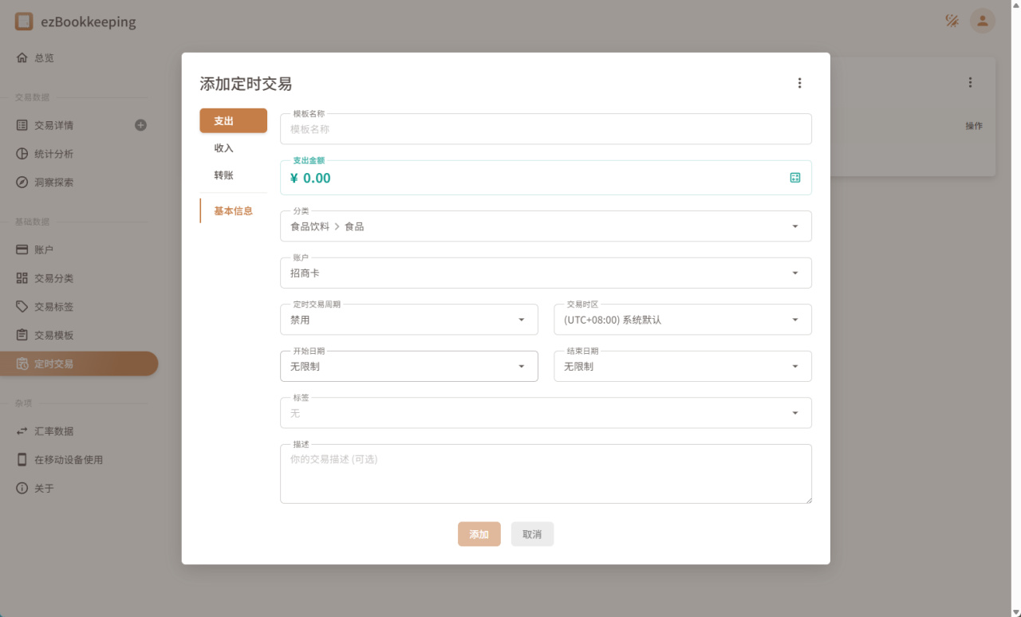Open 关于 in the sidebar
This screenshot has width=1021, height=617.
pyautogui.click(x=79, y=488)
